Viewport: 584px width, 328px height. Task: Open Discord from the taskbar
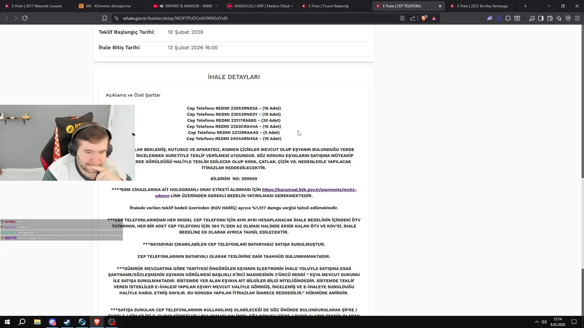coord(52,322)
